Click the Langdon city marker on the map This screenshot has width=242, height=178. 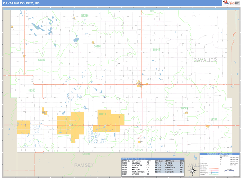pos(140,84)
